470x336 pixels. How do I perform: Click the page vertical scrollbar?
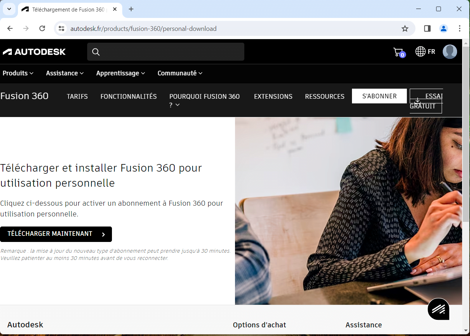pyautogui.click(x=466, y=135)
